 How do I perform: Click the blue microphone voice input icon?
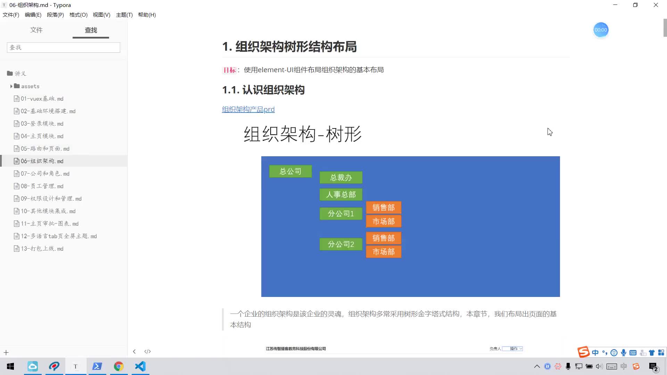click(624, 353)
